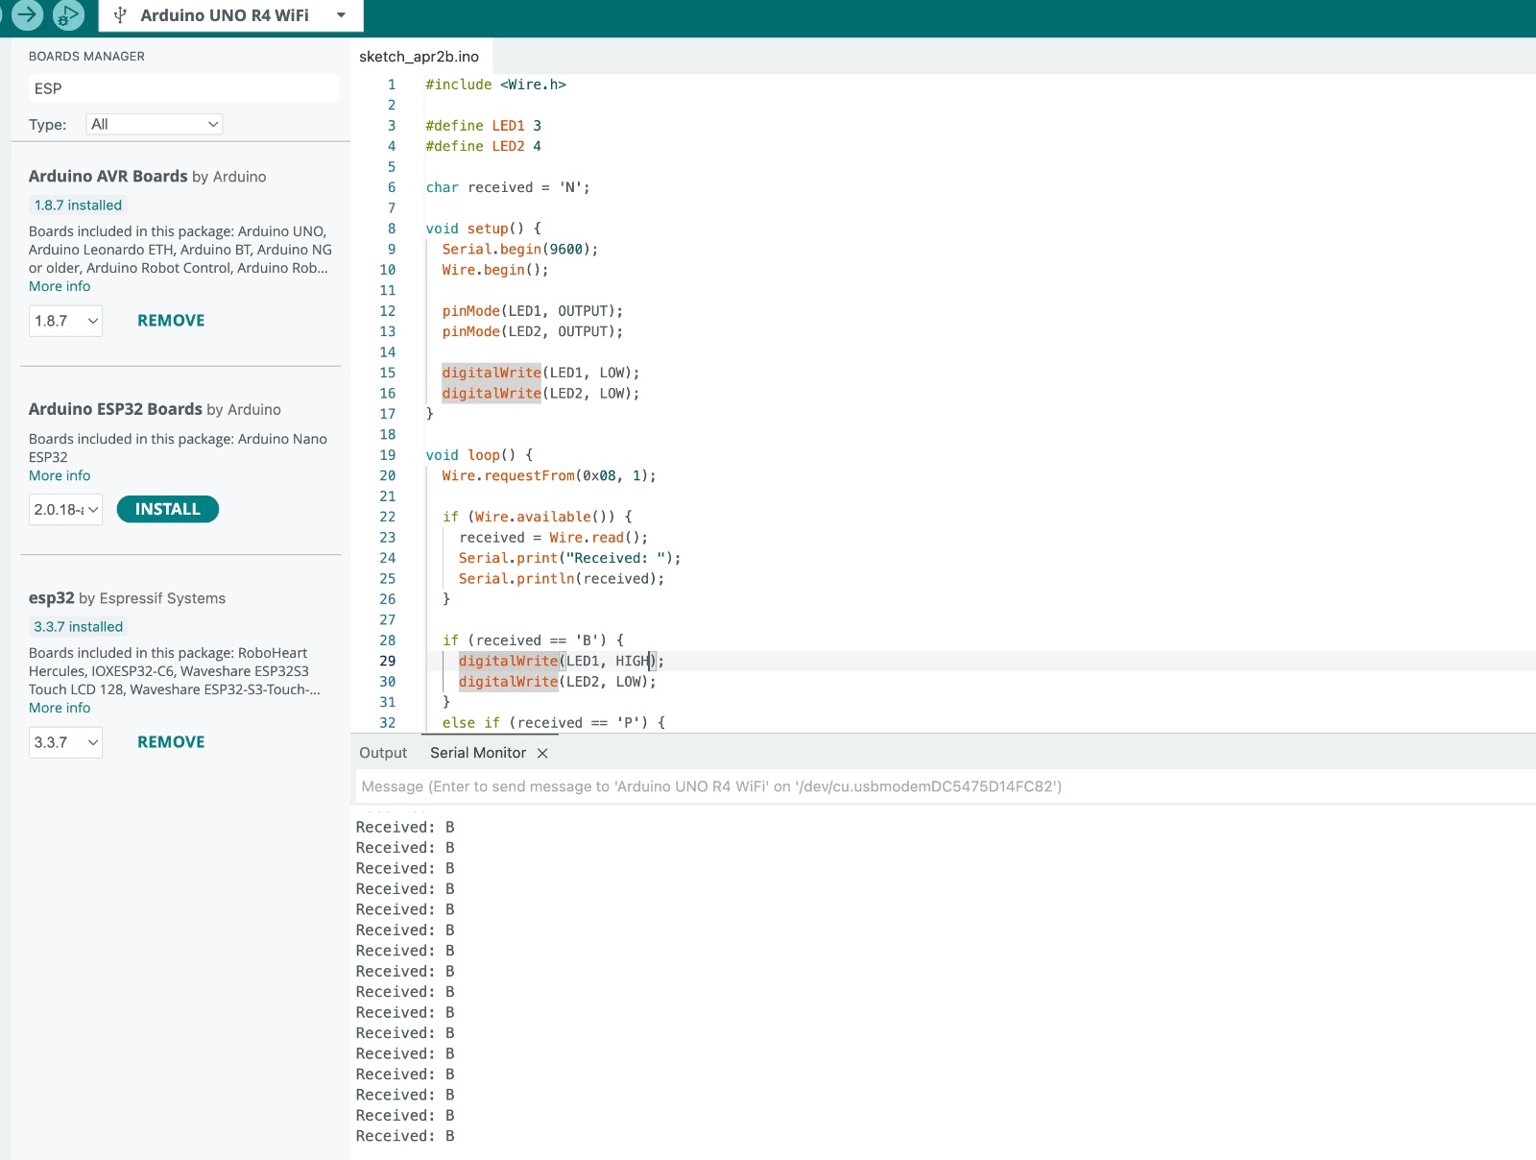Viewport: 1536px width, 1160px height.
Task: Expand Arduino AVR Boards version 1.8.7 dropdown
Action: coord(65,321)
